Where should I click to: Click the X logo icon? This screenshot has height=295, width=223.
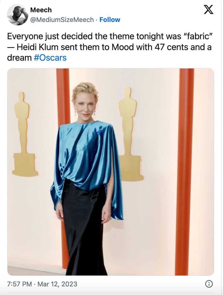tap(209, 9)
